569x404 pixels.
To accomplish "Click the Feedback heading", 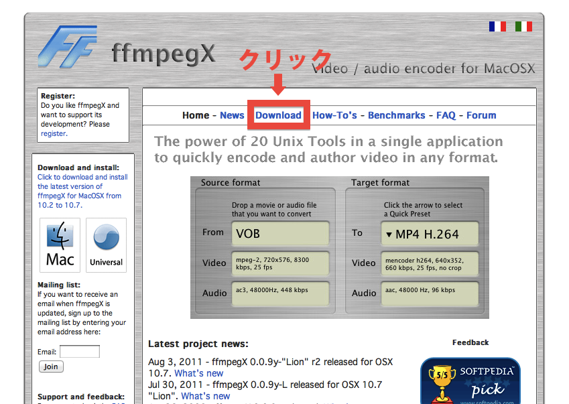I will (470, 343).
